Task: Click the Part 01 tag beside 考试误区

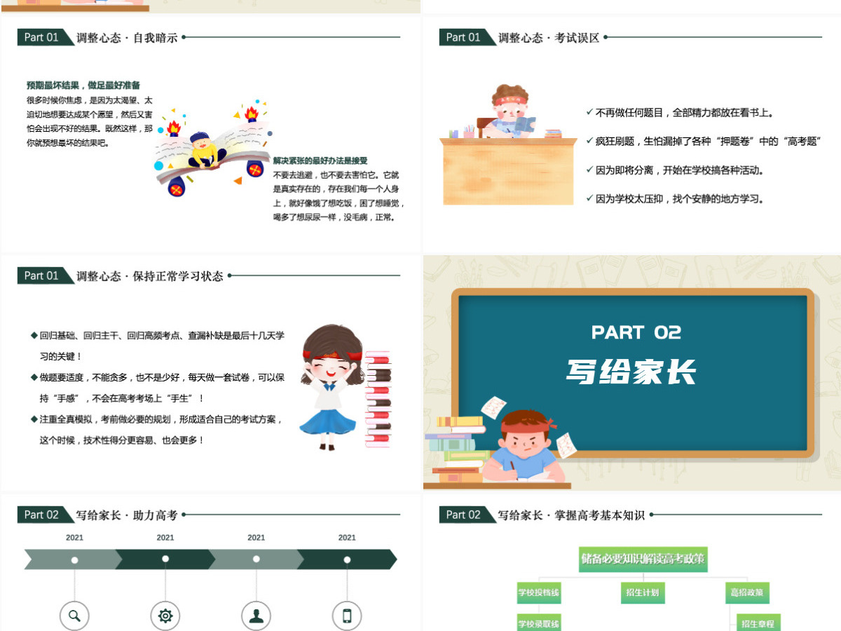Action: (467, 37)
